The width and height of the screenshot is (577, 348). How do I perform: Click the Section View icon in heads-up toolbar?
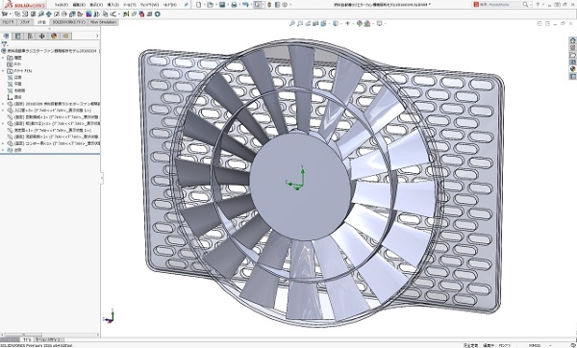[315, 23]
